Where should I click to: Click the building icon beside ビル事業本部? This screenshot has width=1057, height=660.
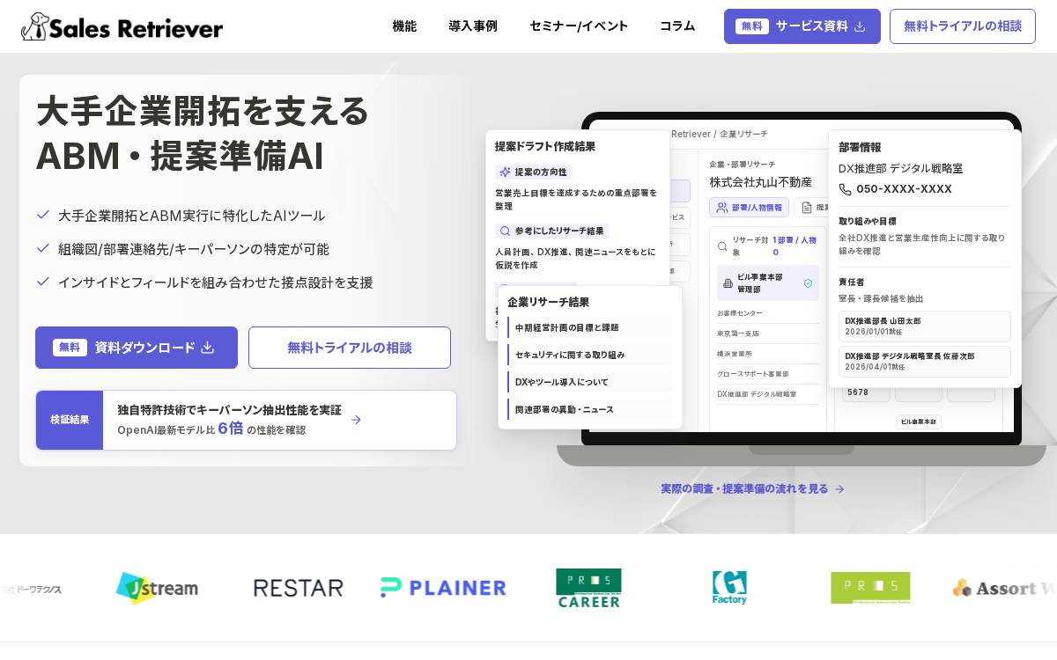(728, 283)
